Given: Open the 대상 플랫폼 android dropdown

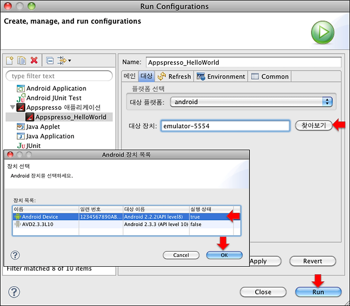Looking at the screenshot, I should pos(251,102).
